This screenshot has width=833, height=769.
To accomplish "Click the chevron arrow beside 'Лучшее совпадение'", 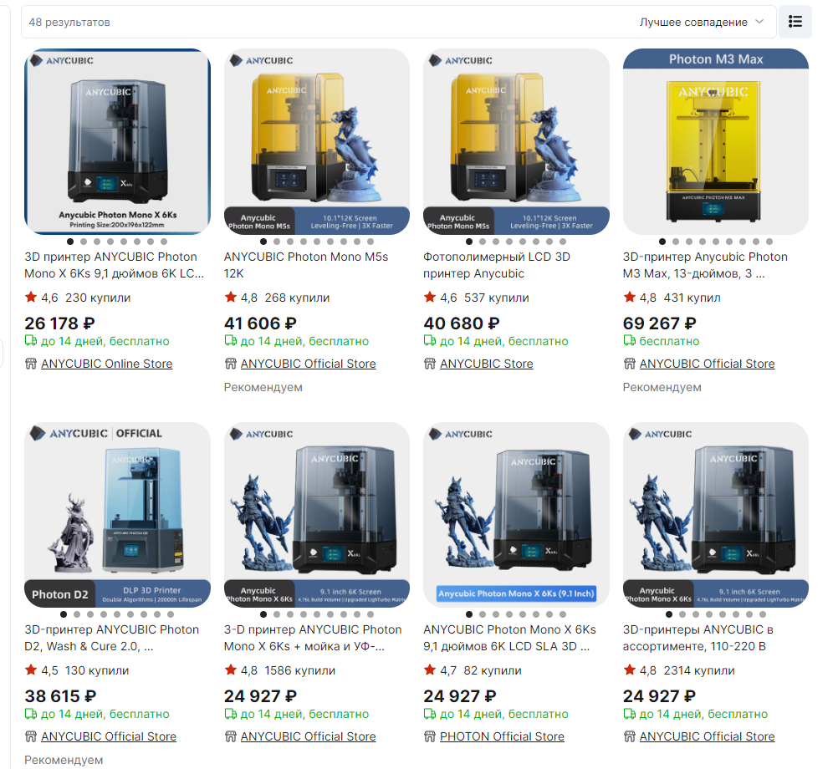I will pyautogui.click(x=759, y=22).
